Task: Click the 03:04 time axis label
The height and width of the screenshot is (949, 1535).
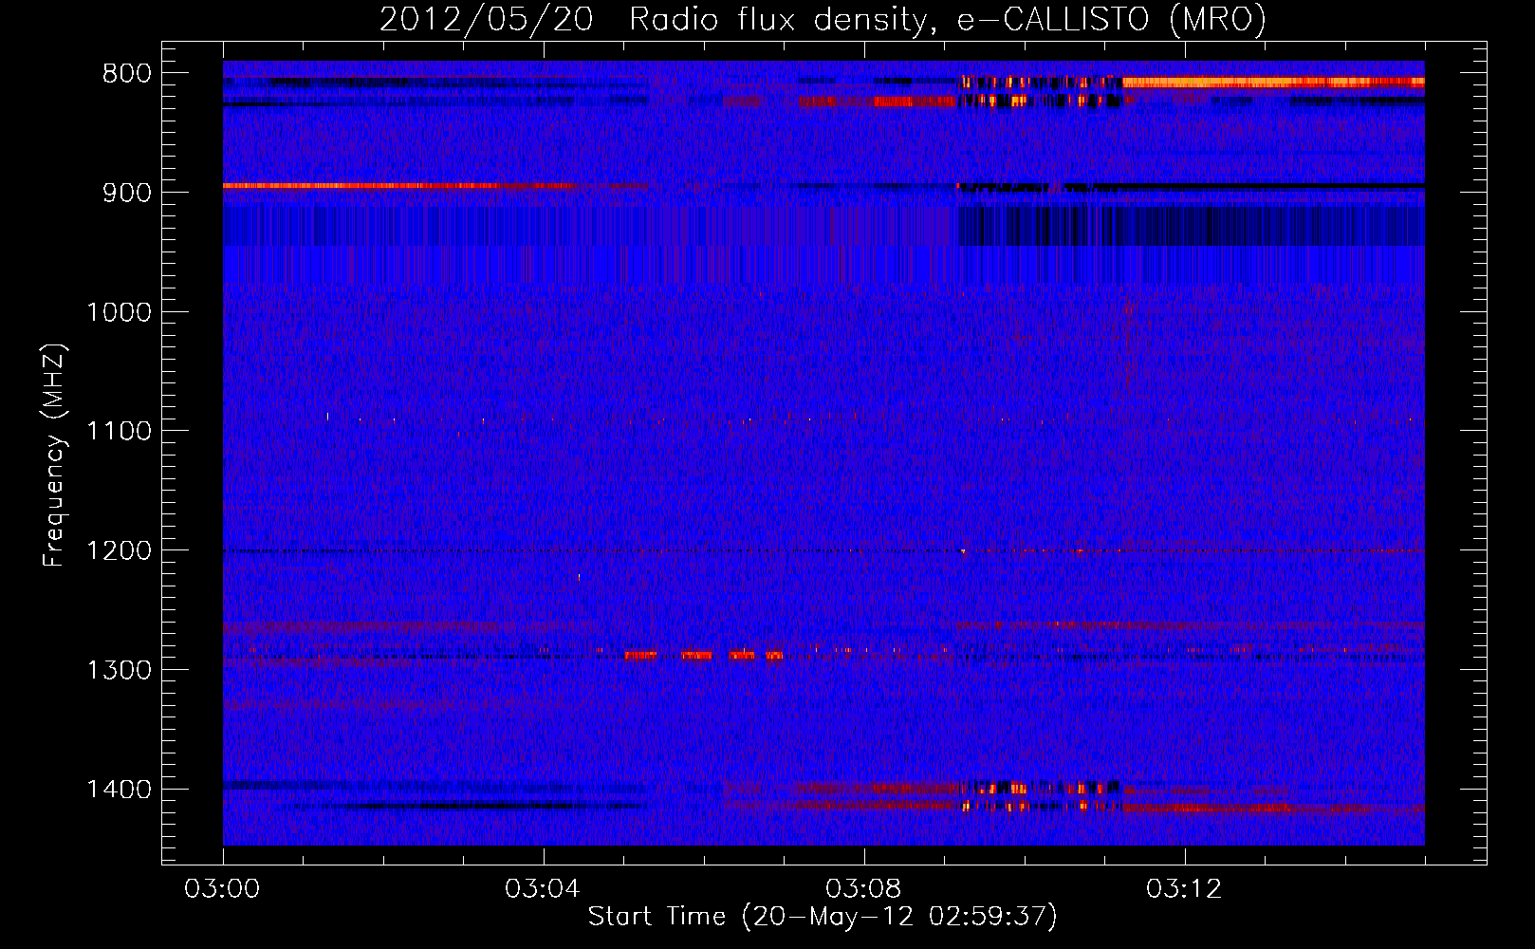Action: point(543,889)
